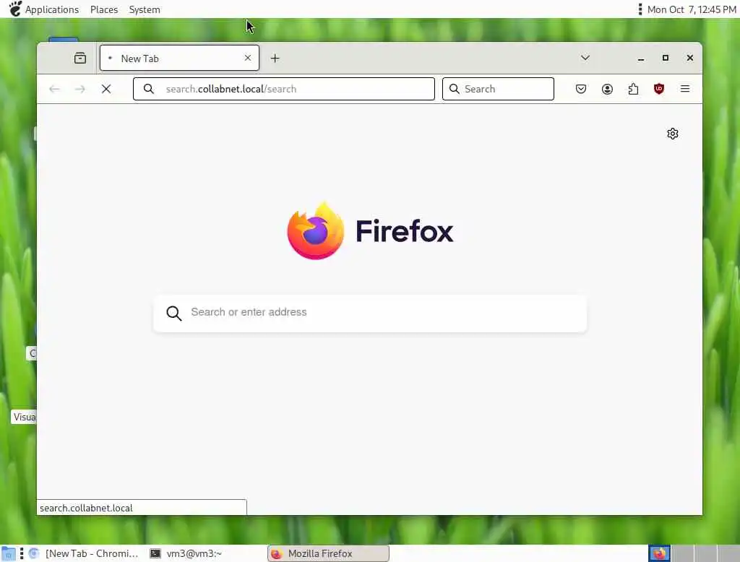Screen dimensions: 740x562
Task: Click the URL bar search magnifier icon
Action: pyautogui.click(x=149, y=89)
